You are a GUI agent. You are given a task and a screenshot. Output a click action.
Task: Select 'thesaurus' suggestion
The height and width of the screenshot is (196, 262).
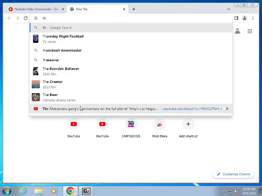pyautogui.click(x=131, y=60)
